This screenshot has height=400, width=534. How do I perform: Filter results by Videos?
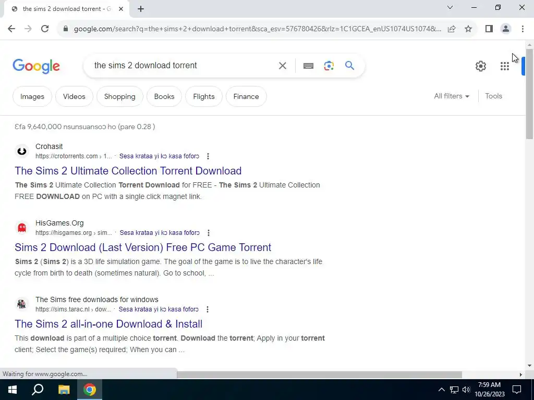74,96
